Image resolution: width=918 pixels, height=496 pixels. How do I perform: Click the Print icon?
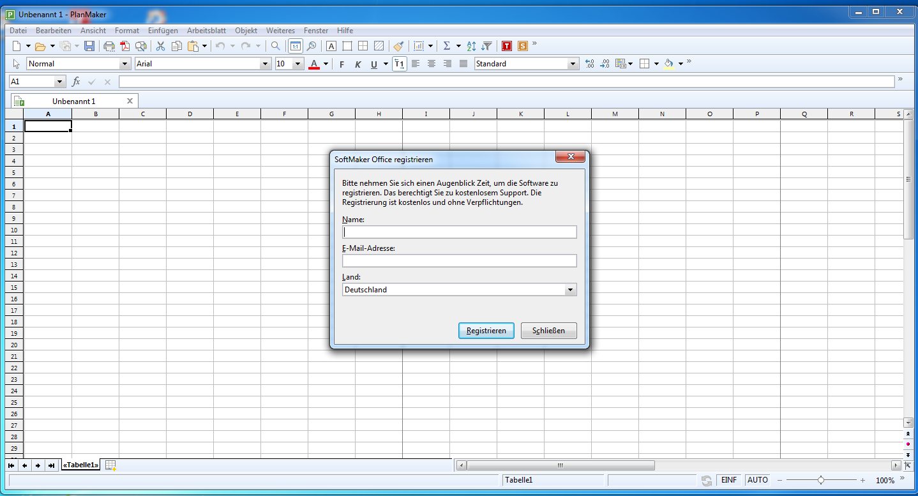(109, 46)
